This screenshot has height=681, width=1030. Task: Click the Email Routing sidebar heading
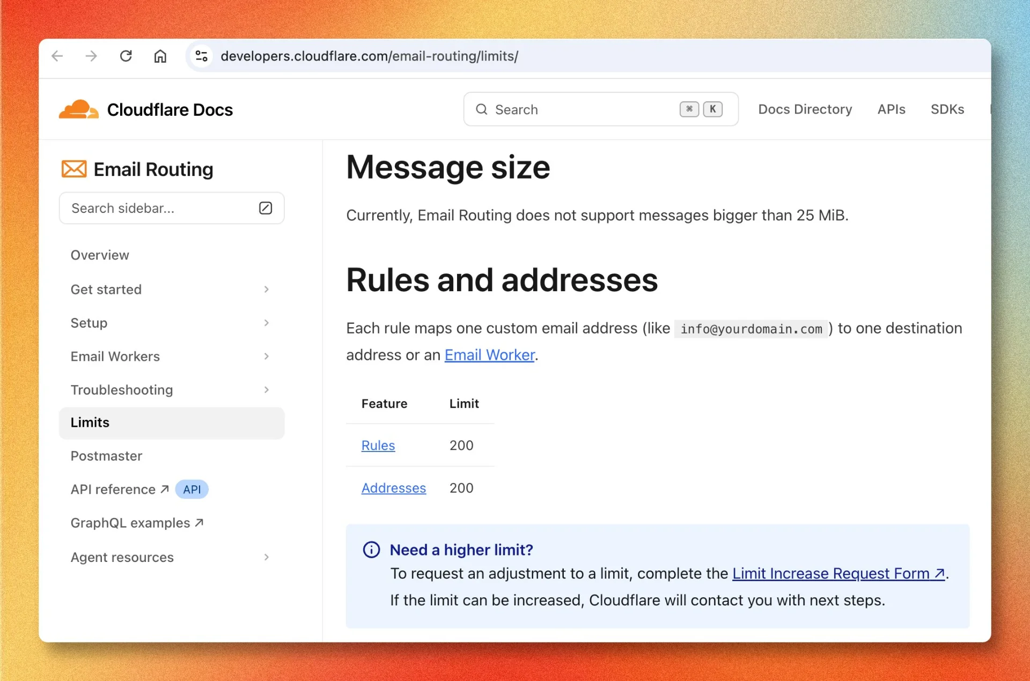[x=153, y=169]
